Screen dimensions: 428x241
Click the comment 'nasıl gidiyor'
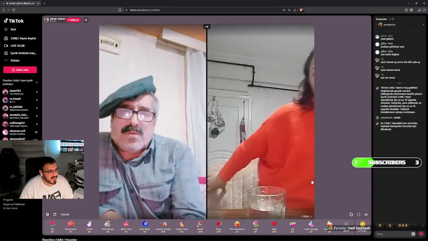387,39
